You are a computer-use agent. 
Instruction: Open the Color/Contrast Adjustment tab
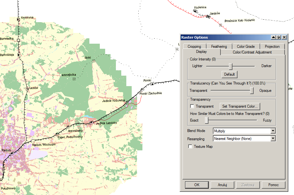(x=252, y=52)
